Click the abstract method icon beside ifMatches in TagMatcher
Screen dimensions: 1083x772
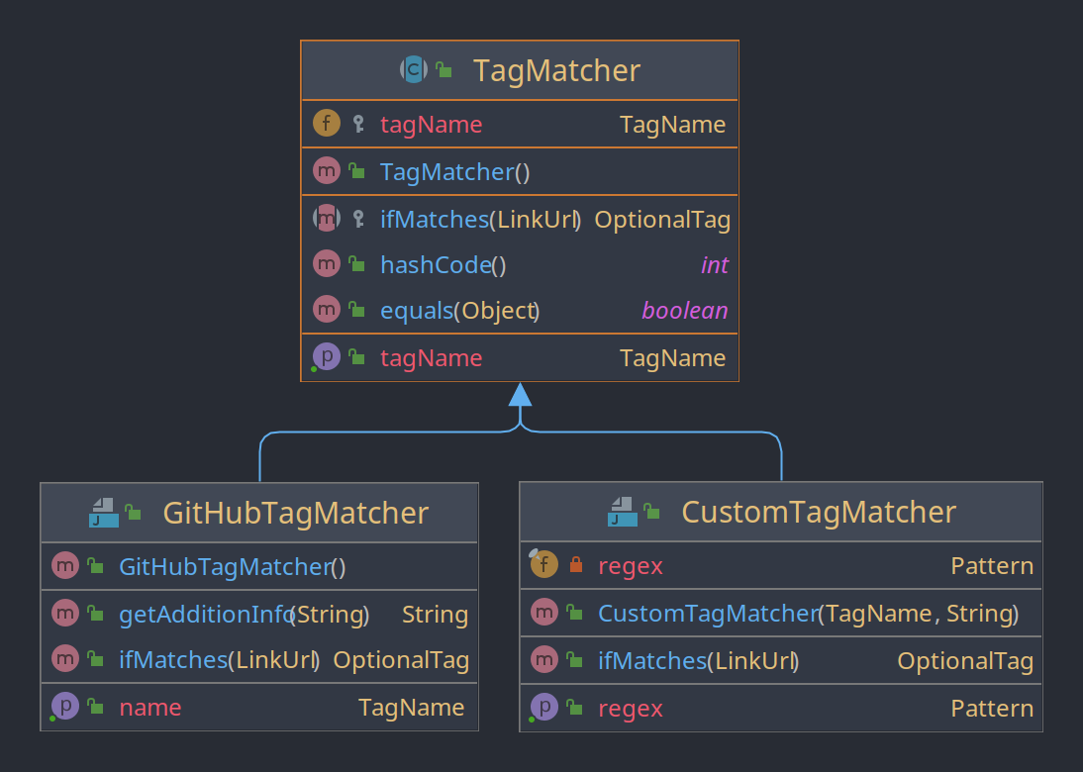327,218
